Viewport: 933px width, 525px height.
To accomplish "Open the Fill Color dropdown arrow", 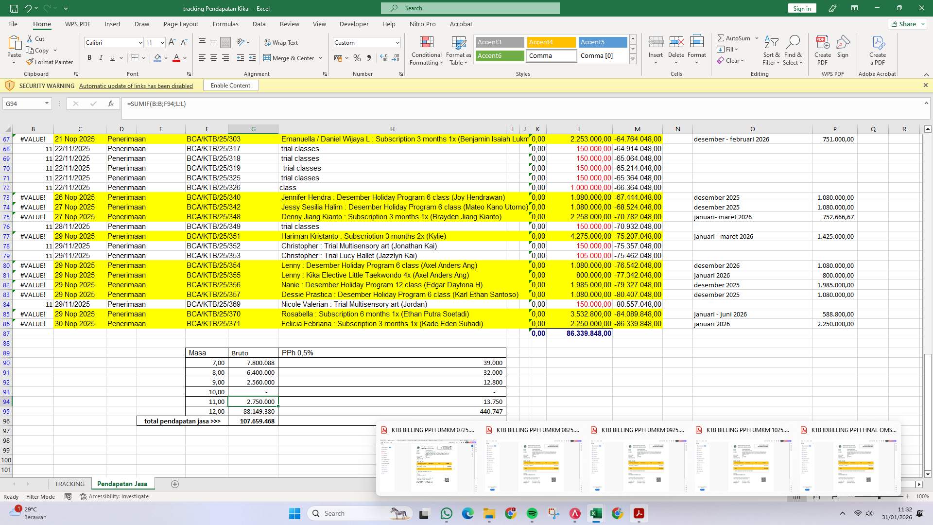I will tap(165, 58).
